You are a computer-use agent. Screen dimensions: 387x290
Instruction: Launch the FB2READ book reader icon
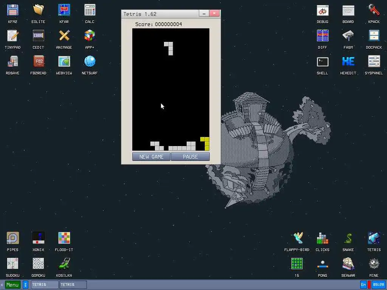pos(38,62)
